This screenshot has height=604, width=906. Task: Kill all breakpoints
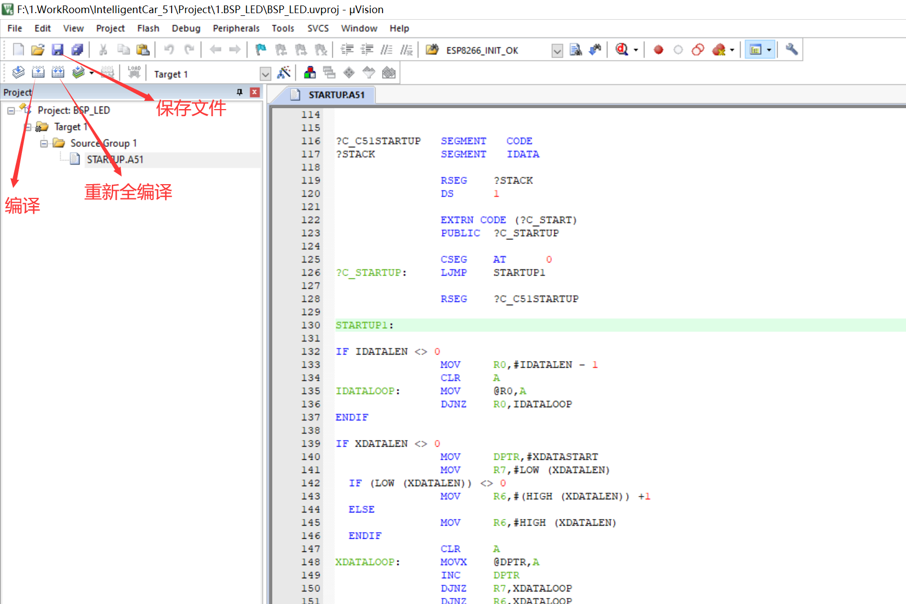click(719, 50)
